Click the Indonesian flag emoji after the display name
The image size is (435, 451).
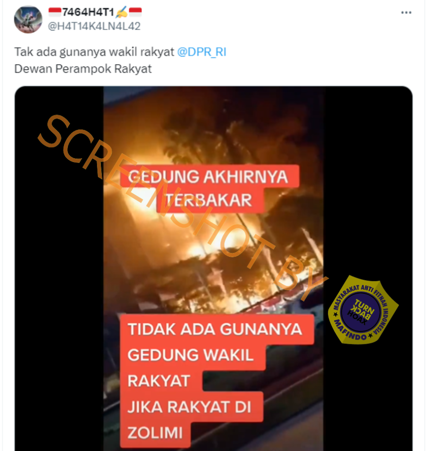(x=135, y=12)
